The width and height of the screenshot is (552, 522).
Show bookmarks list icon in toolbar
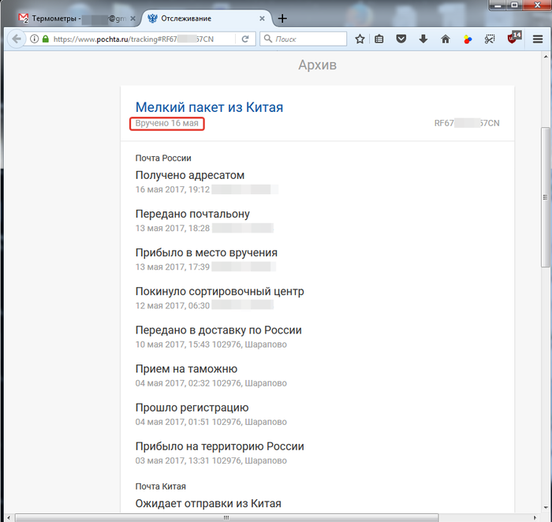click(379, 39)
